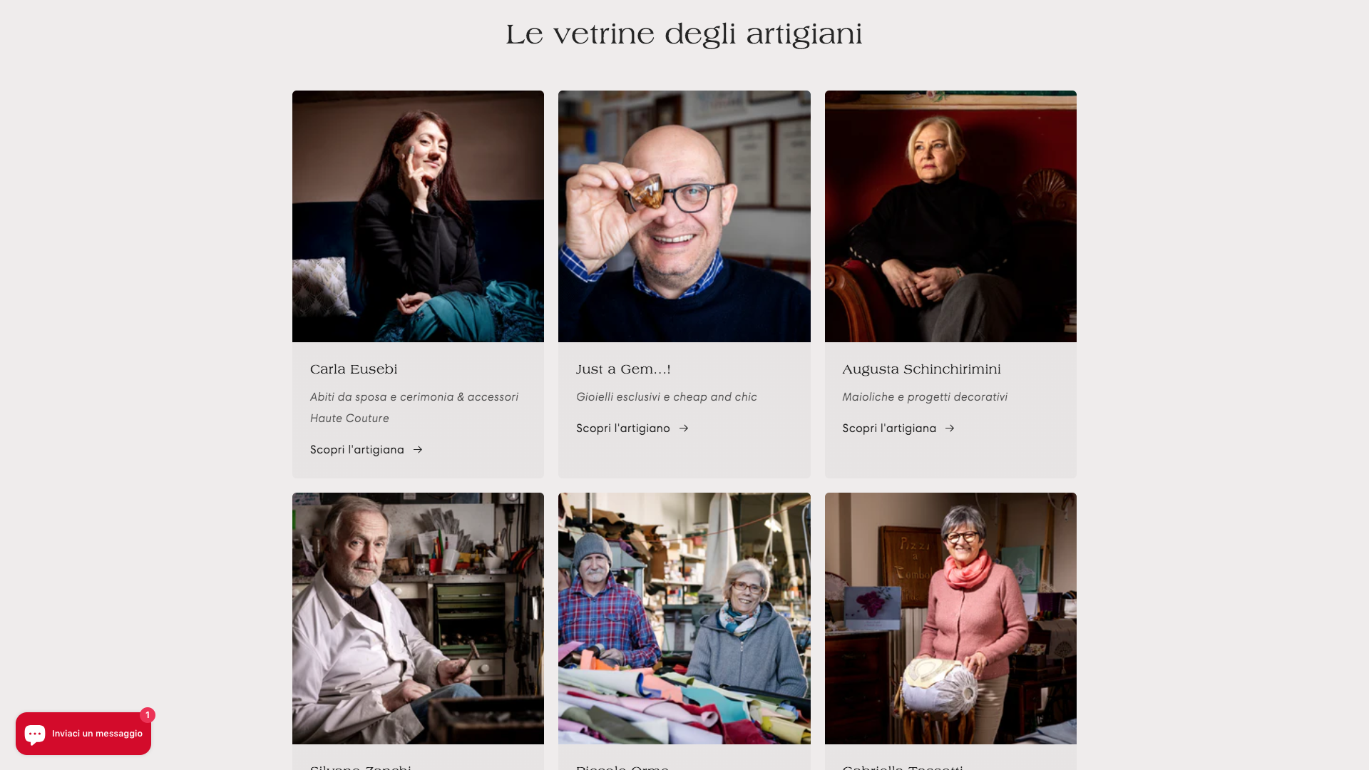The image size is (1369, 770).
Task: Open the chat bubble icon
Action: 35,734
